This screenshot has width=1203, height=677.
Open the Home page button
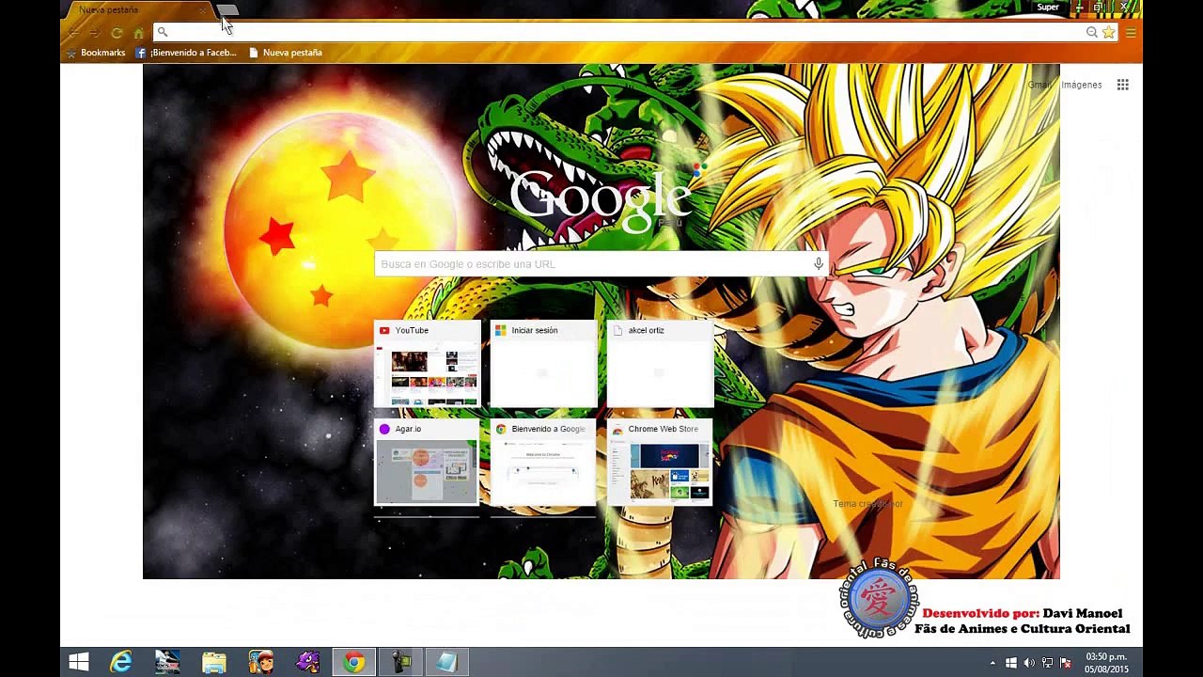[x=138, y=33]
